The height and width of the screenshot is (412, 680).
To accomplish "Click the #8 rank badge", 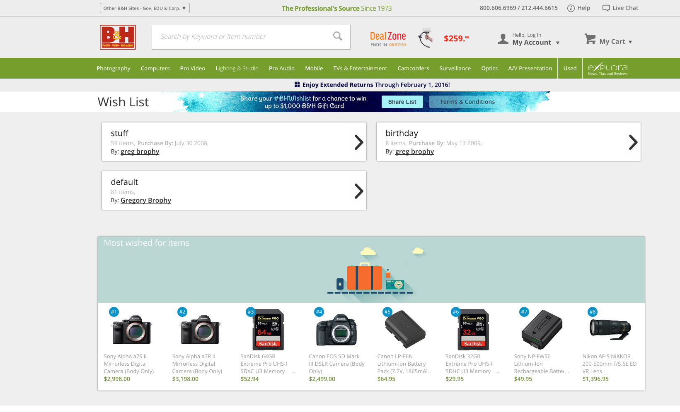I will tap(593, 312).
